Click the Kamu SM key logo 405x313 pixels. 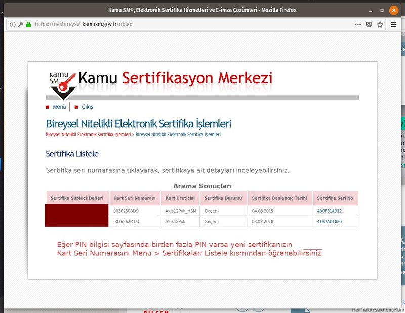tap(63, 83)
